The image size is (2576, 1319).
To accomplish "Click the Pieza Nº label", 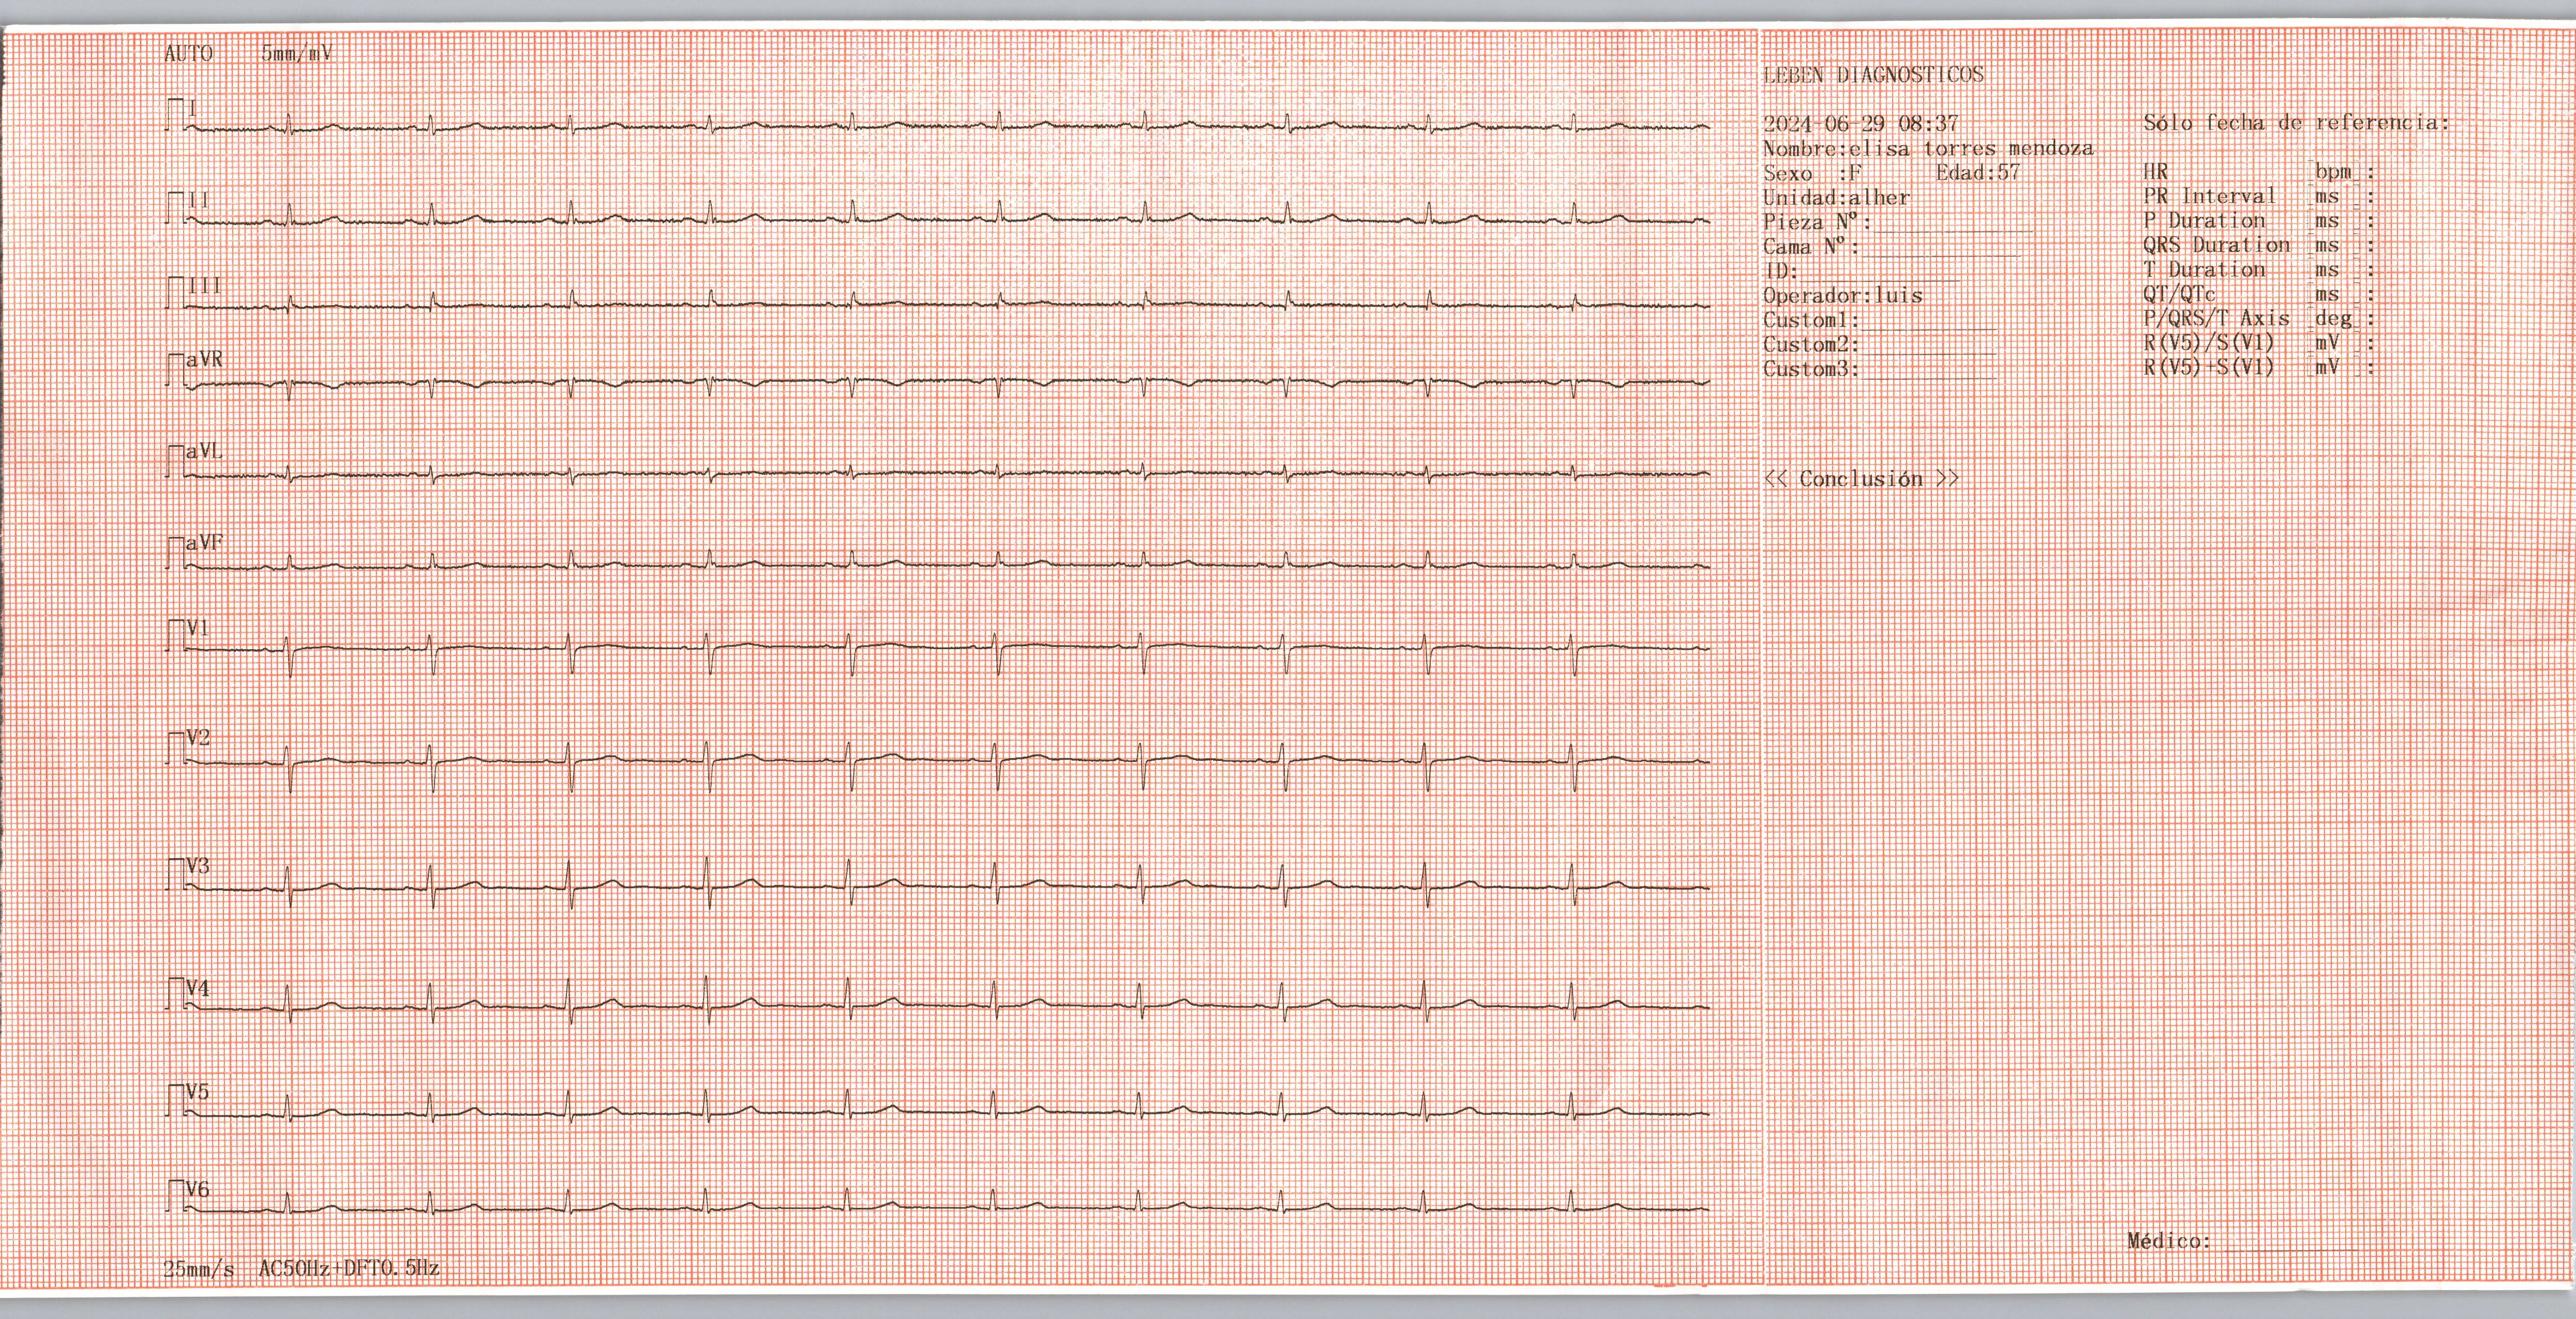I will click(x=1817, y=222).
